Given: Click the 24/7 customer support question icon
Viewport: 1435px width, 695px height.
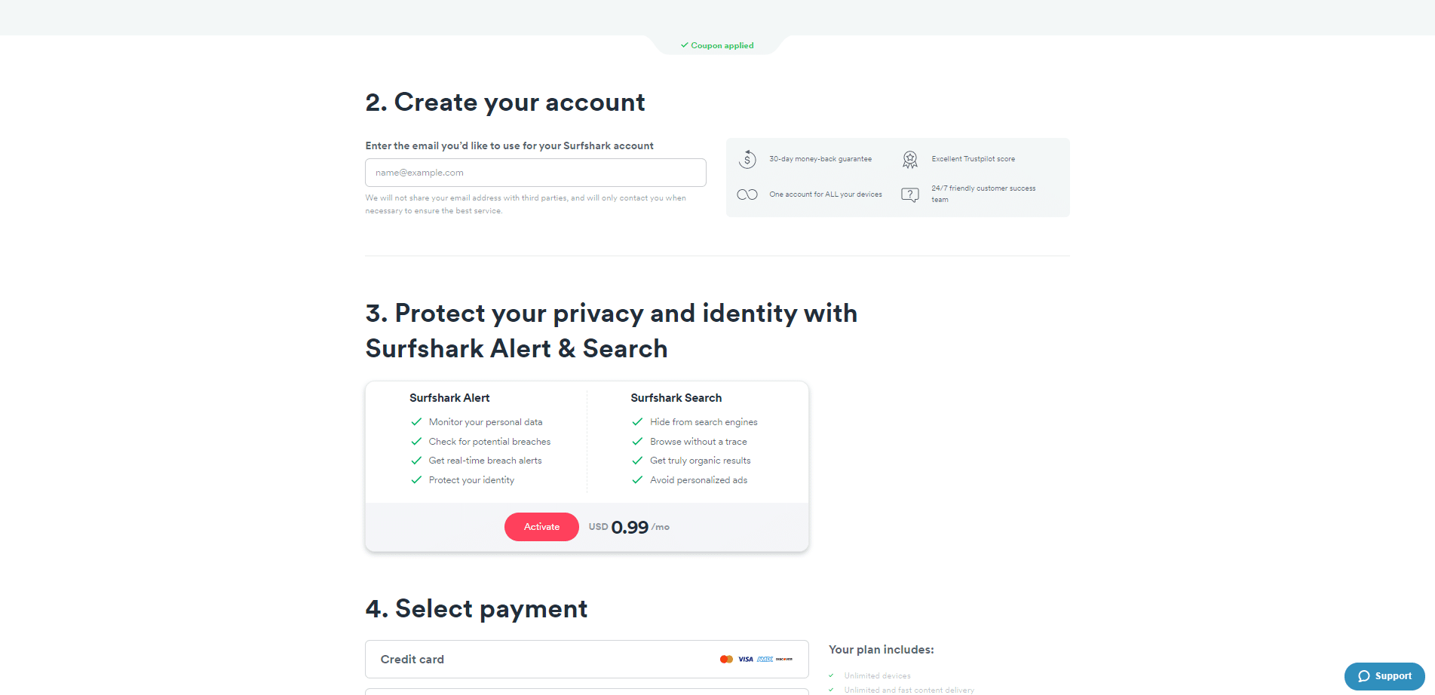Looking at the screenshot, I should (x=910, y=194).
